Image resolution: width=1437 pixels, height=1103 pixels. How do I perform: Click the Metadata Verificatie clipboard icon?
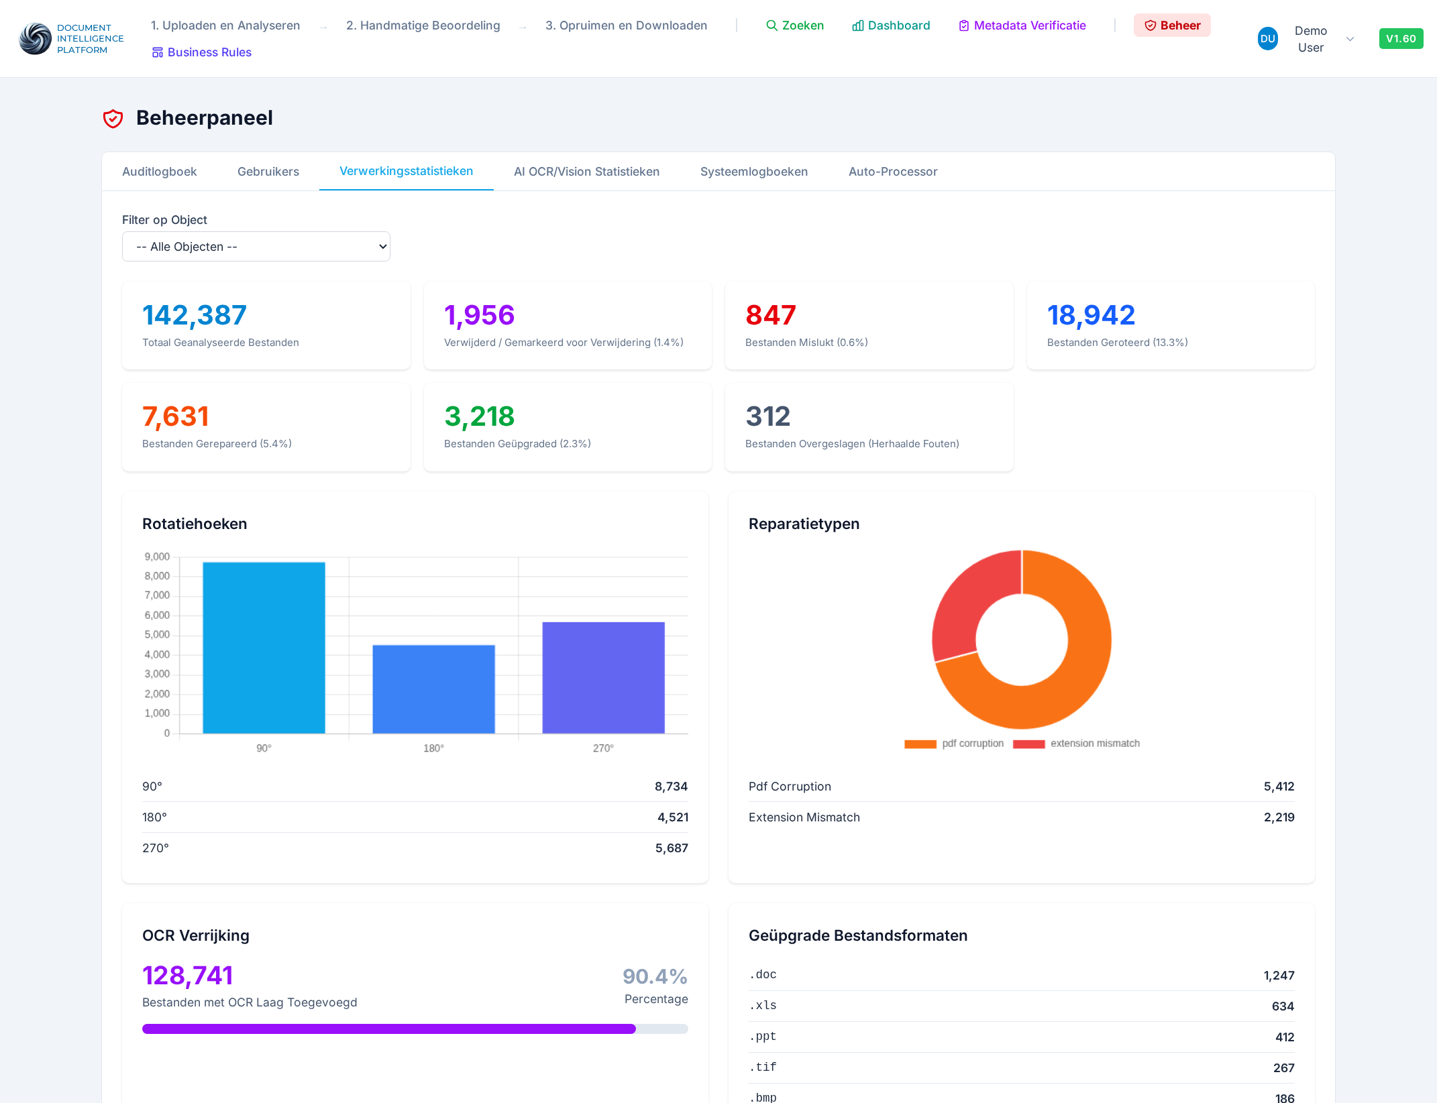tap(964, 25)
